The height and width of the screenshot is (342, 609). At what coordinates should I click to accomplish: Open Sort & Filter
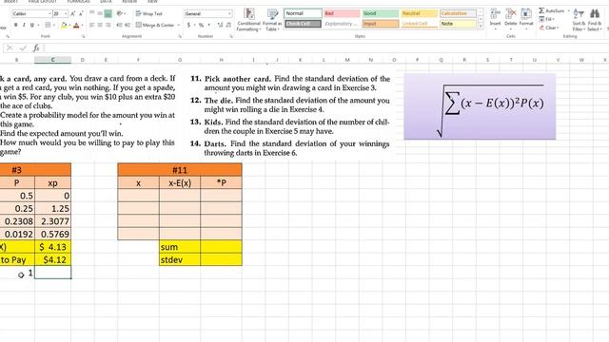click(x=579, y=20)
